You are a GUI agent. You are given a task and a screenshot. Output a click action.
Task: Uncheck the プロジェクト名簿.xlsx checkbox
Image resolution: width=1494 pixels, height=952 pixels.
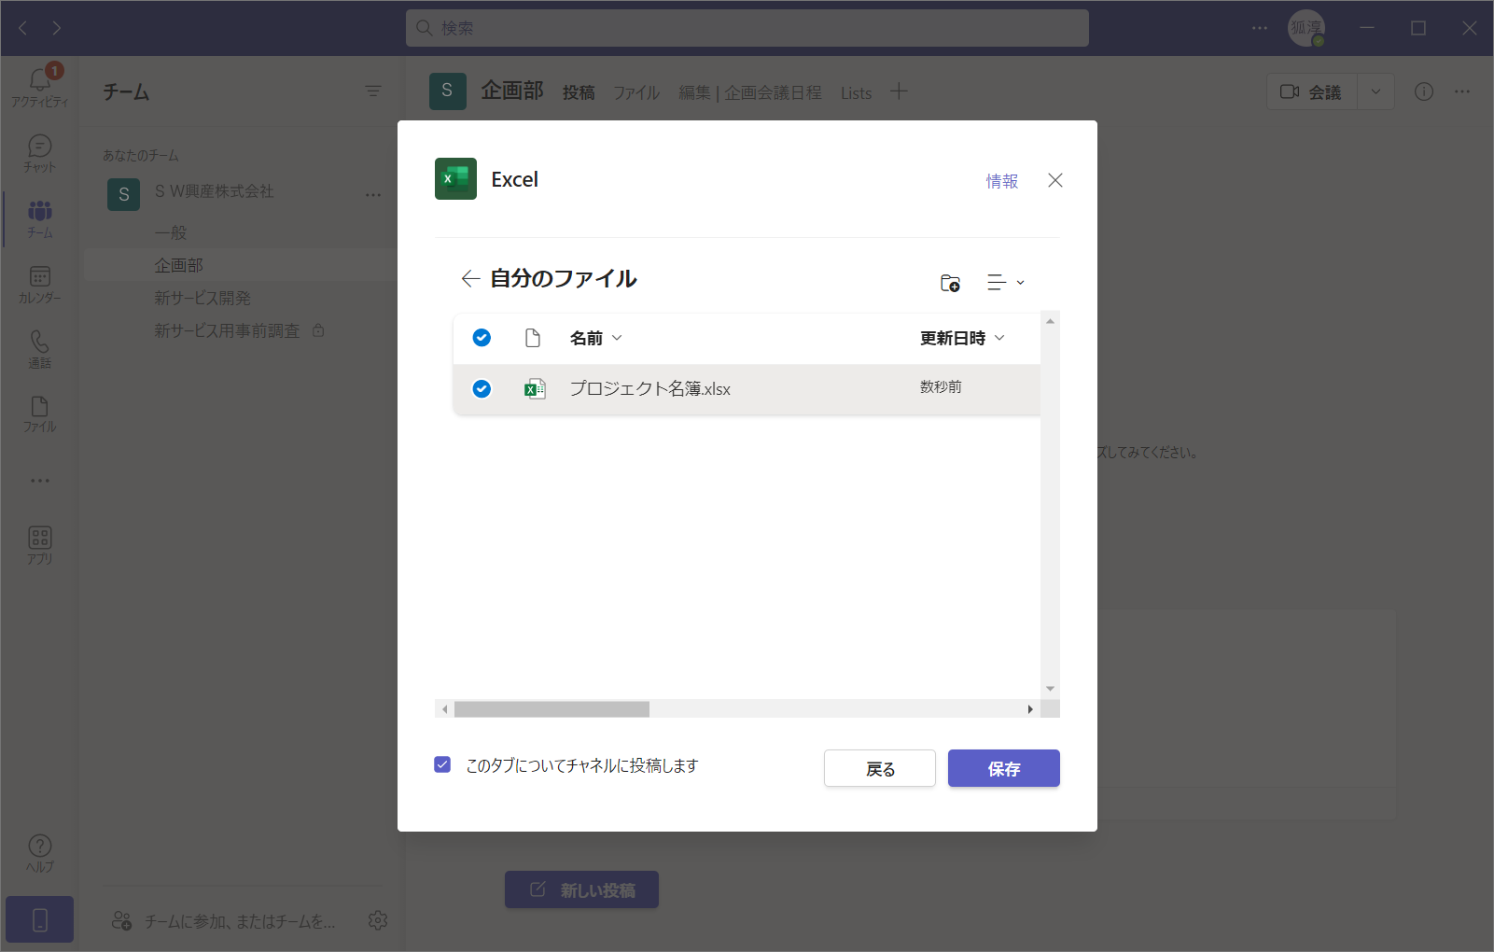[x=482, y=389]
